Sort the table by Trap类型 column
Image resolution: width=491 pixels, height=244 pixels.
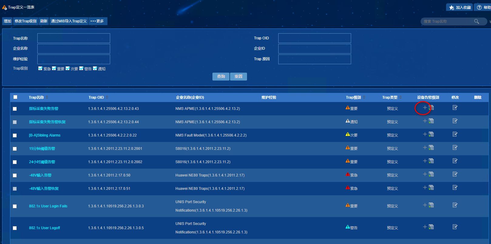coord(401,97)
